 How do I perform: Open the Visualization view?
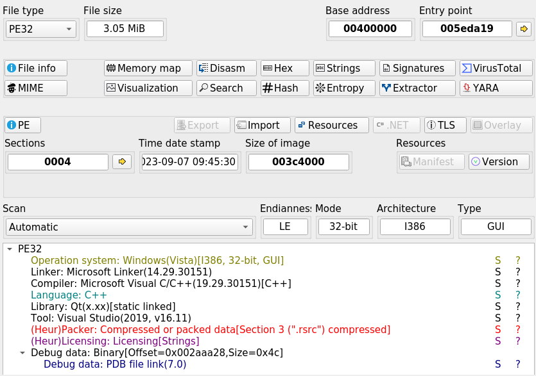pos(148,88)
